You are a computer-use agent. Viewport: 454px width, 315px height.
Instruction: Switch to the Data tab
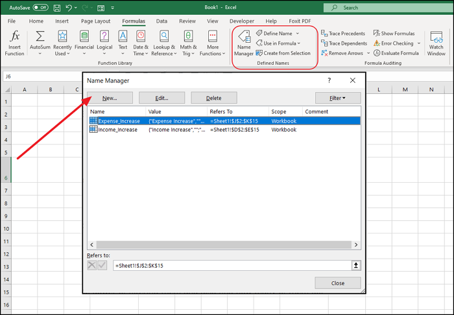click(x=161, y=21)
